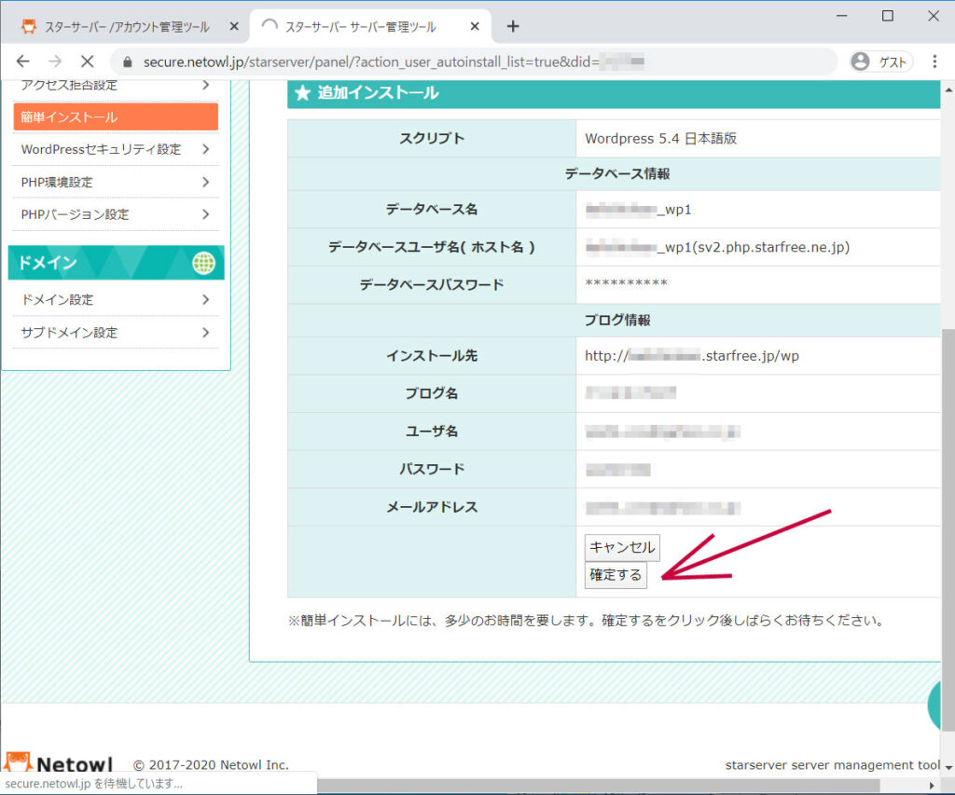955x795 pixels.
Task: Click chevron next to ドメイン設定
Action: (x=206, y=299)
